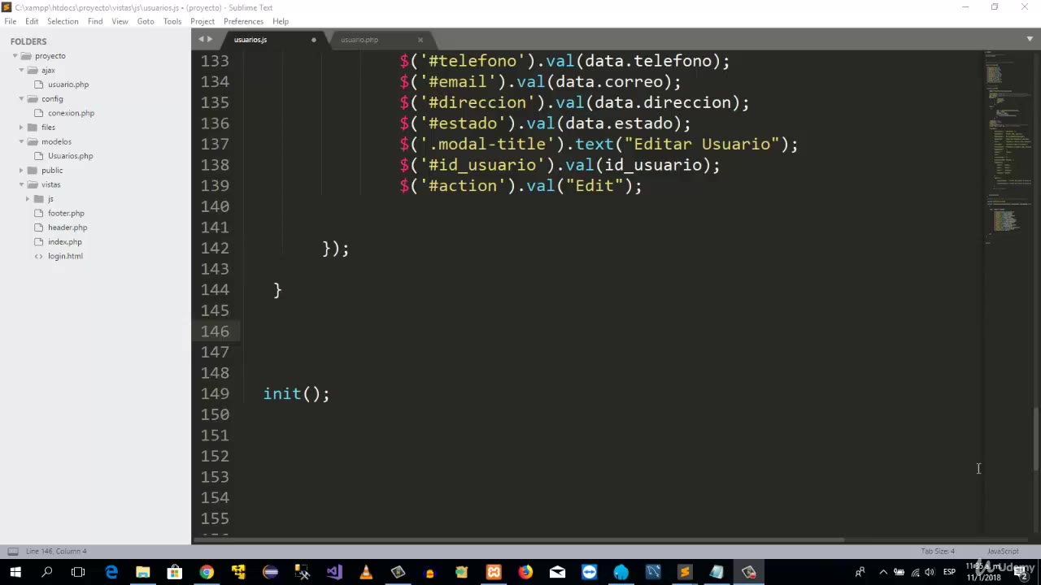This screenshot has height=585, width=1041.
Task: Click the JavaScript syntax selector in status bar
Action: (1002, 551)
